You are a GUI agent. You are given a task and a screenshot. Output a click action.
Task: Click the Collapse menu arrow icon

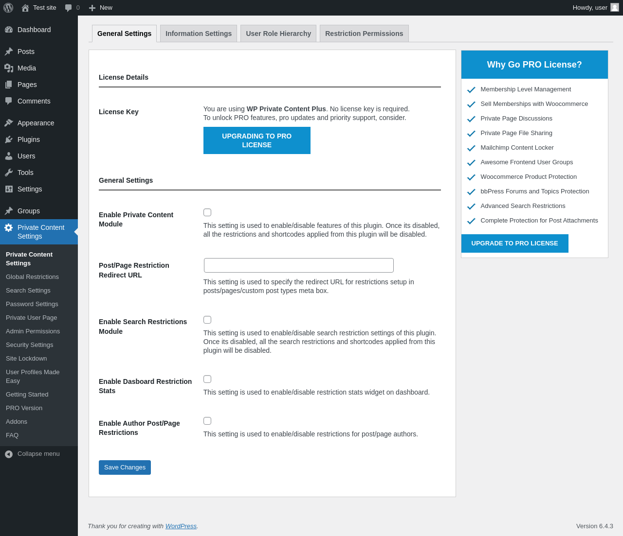(x=9, y=454)
